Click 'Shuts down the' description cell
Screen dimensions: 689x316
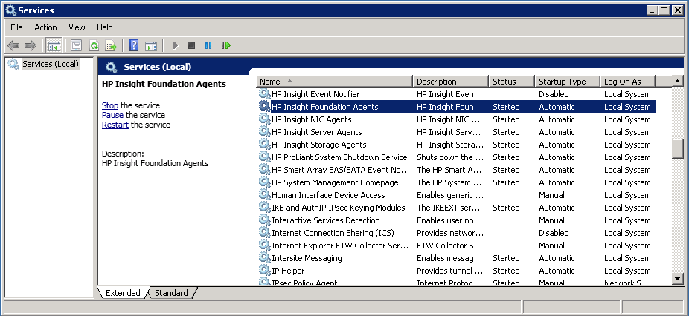[450, 157]
